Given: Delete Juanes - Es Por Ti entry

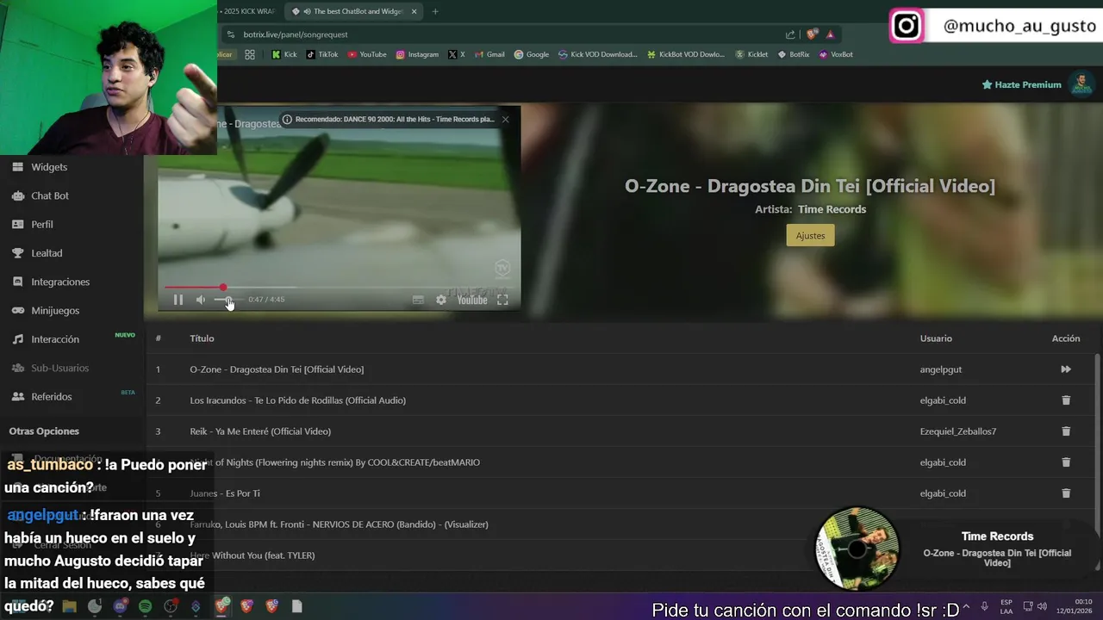Looking at the screenshot, I should point(1066,493).
